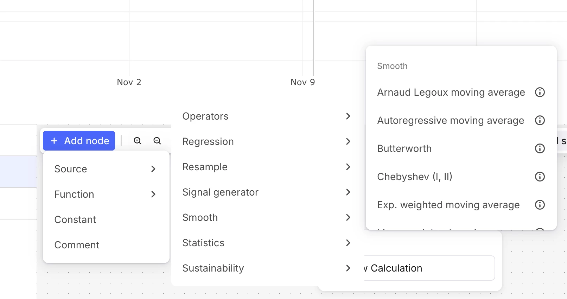Click info icon for Exp. weighted moving average
Viewport: 567px width, 299px height.
pyautogui.click(x=540, y=205)
